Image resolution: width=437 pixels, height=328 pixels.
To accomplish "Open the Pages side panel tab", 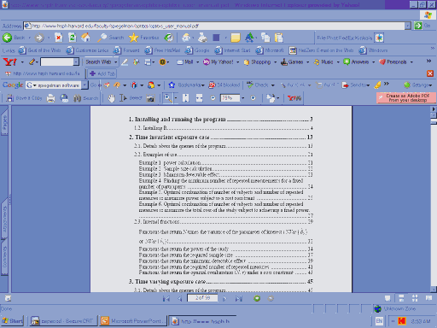I will 4,123.
